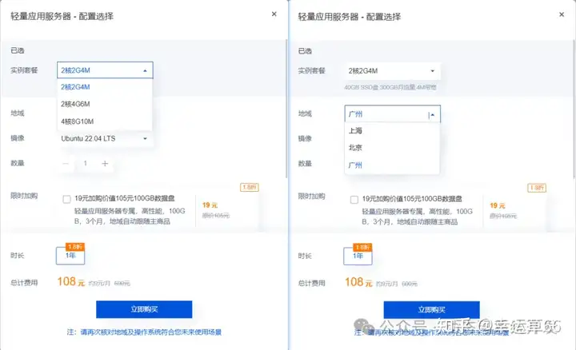This screenshot has width=576, height=350.
Task: Enable the 19元 data disk add-on in right dialog
Action: (354, 199)
